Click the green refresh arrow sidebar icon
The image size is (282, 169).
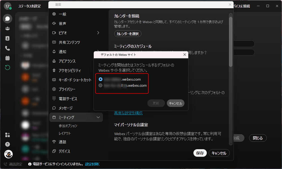(7, 68)
